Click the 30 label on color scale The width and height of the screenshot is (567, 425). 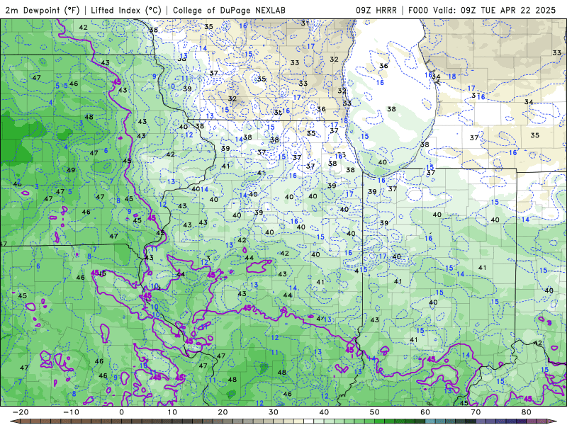274,412
